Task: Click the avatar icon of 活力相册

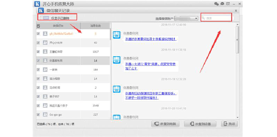Action: 45,79
